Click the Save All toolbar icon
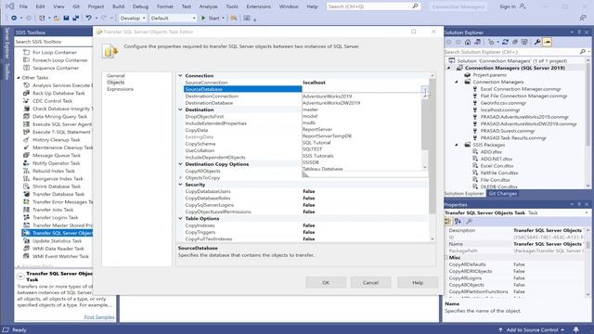The height and width of the screenshot is (334, 594). pos(76,18)
